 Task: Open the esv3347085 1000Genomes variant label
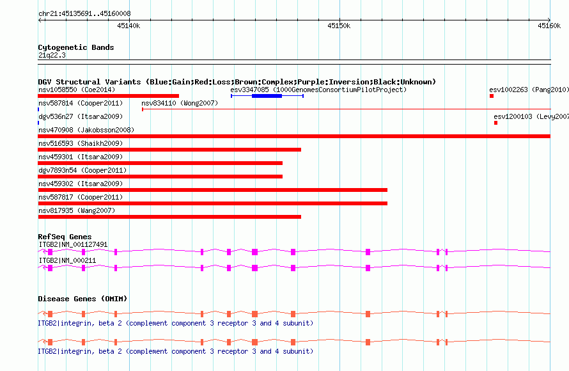pyautogui.click(x=318, y=90)
